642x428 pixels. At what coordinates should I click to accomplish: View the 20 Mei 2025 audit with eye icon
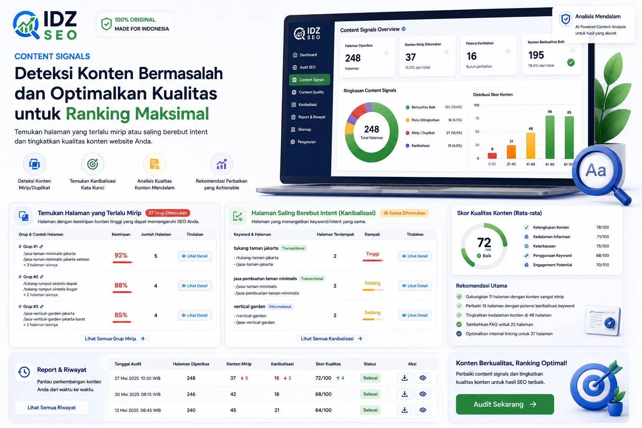[423, 394]
